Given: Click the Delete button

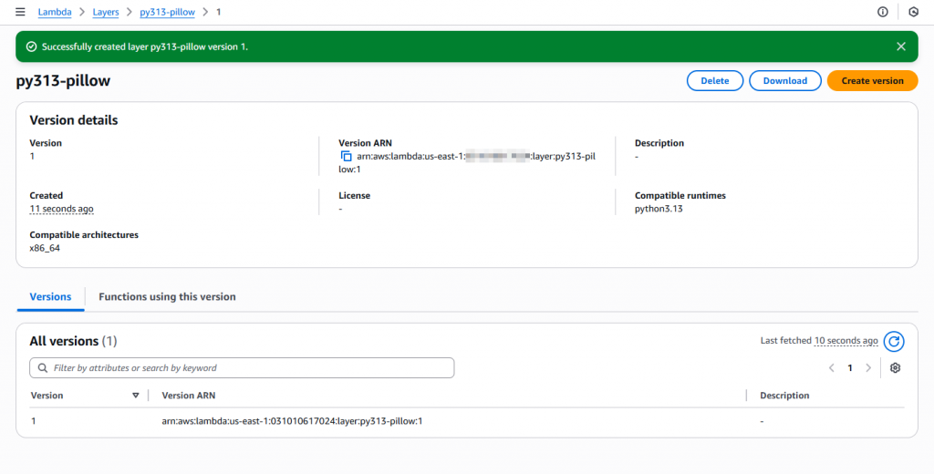Looking at the screenshot, I should click(x=715, y=81).
